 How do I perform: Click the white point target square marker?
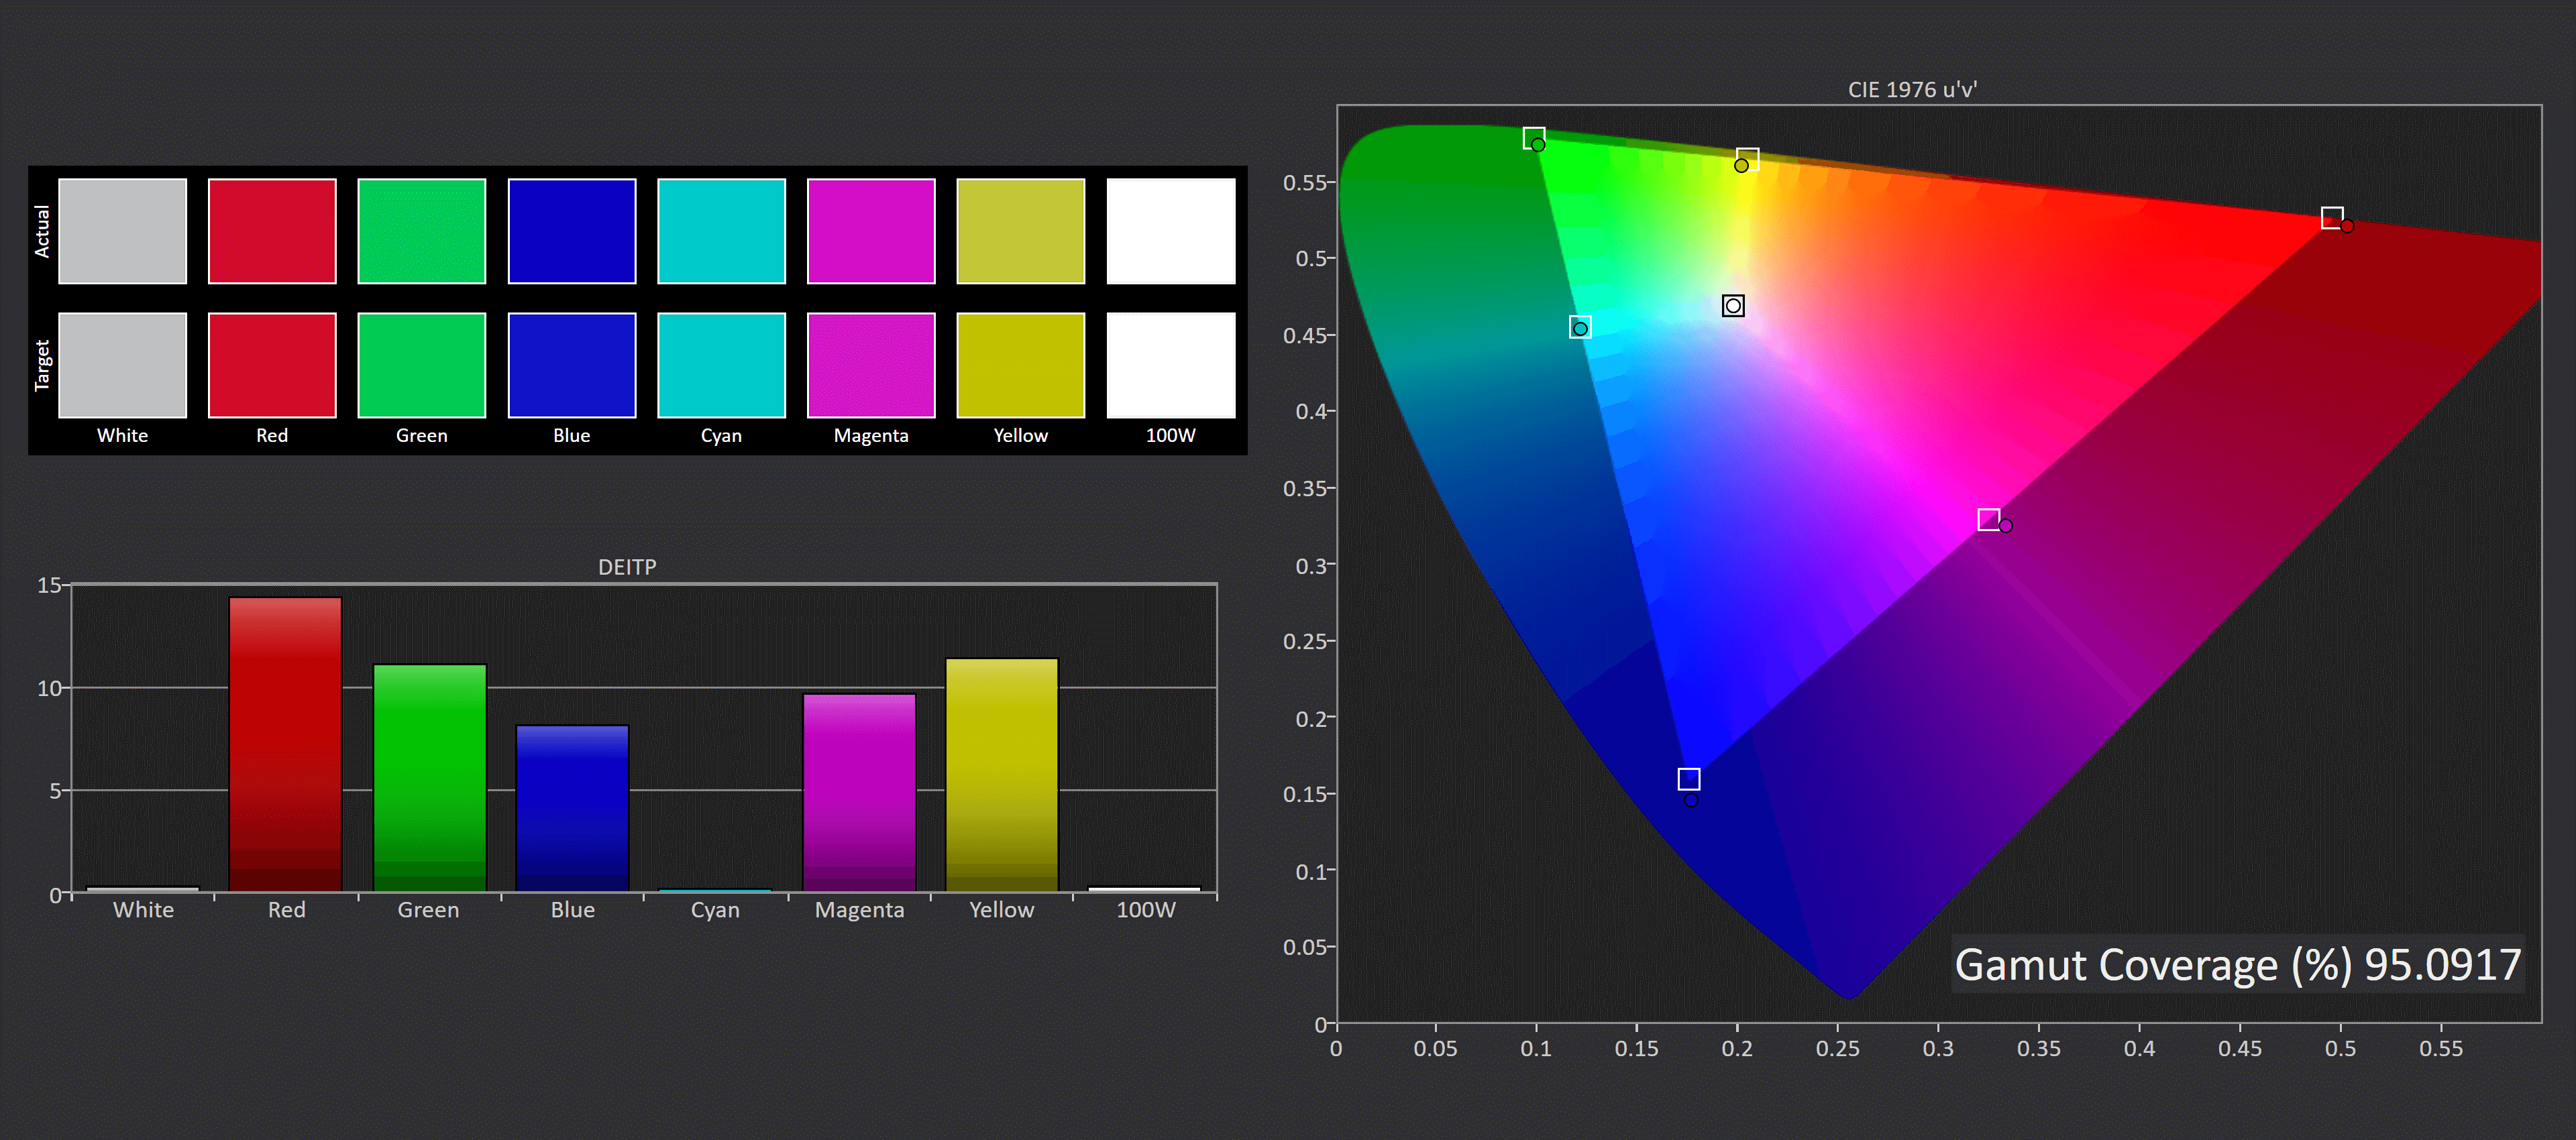point(1733,306)
